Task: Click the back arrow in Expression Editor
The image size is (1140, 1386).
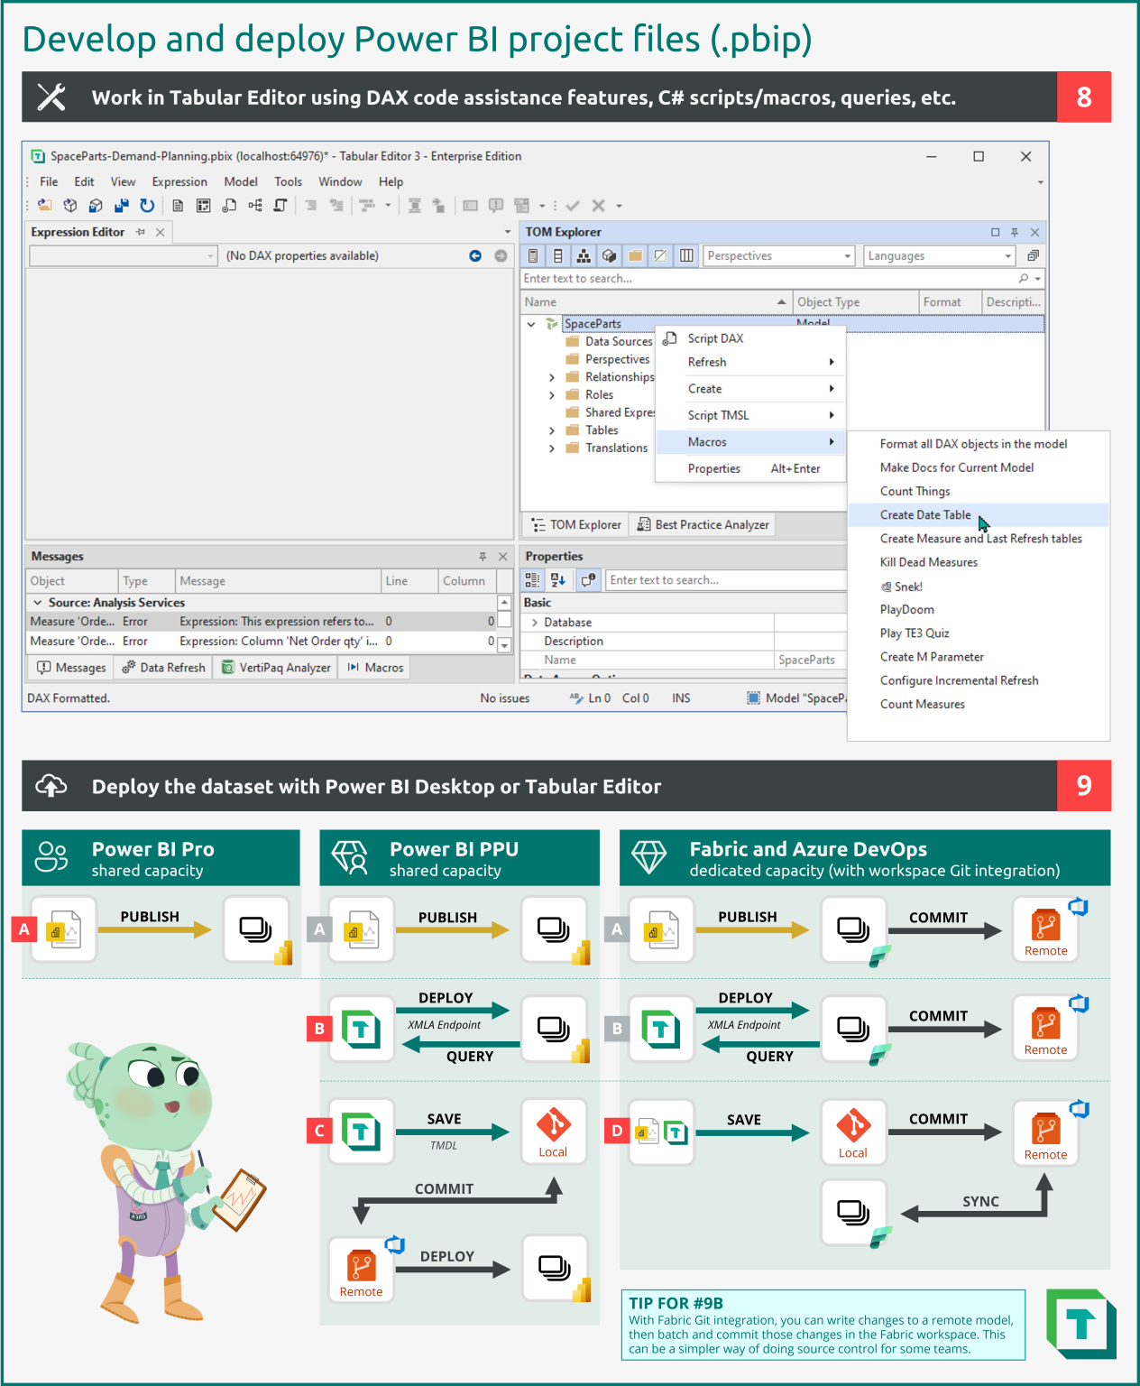Action: (475, 256)
